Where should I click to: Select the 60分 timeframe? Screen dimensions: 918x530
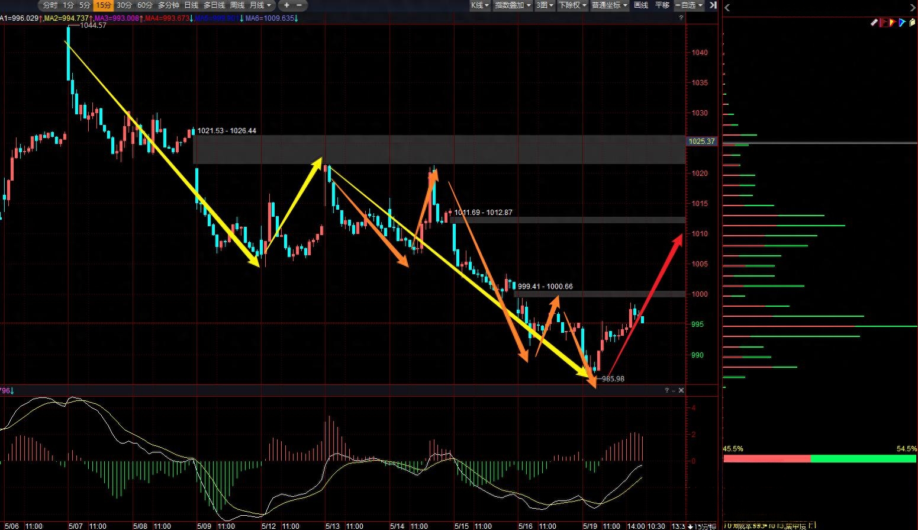click(x=145, y=5)
